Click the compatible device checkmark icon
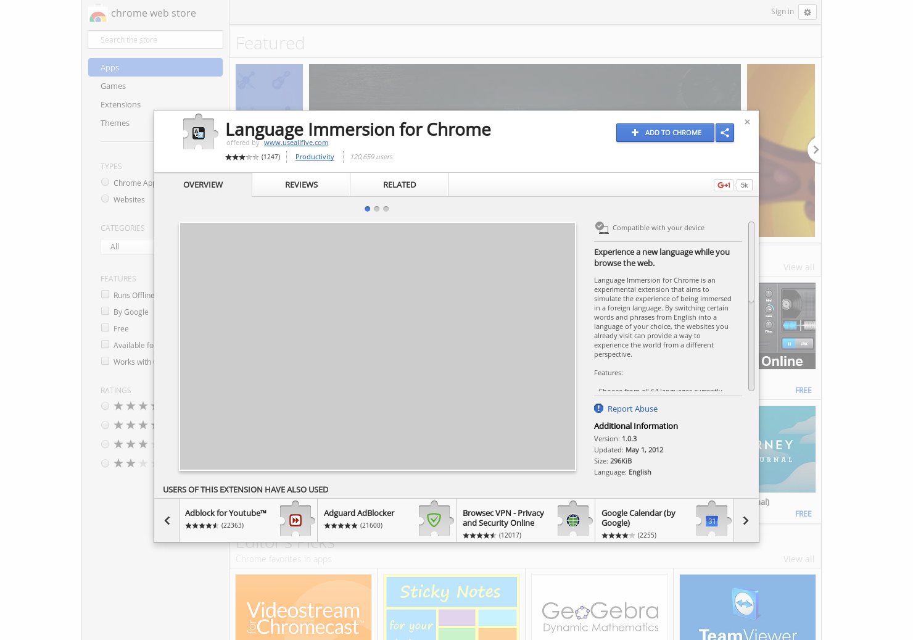Image resolution: width=913 pixels, height=640 pixels. [601, 228]
